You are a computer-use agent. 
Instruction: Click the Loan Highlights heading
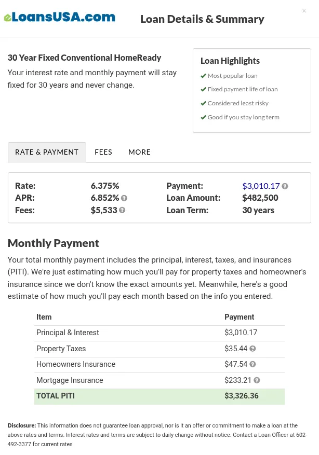[230, 61]
